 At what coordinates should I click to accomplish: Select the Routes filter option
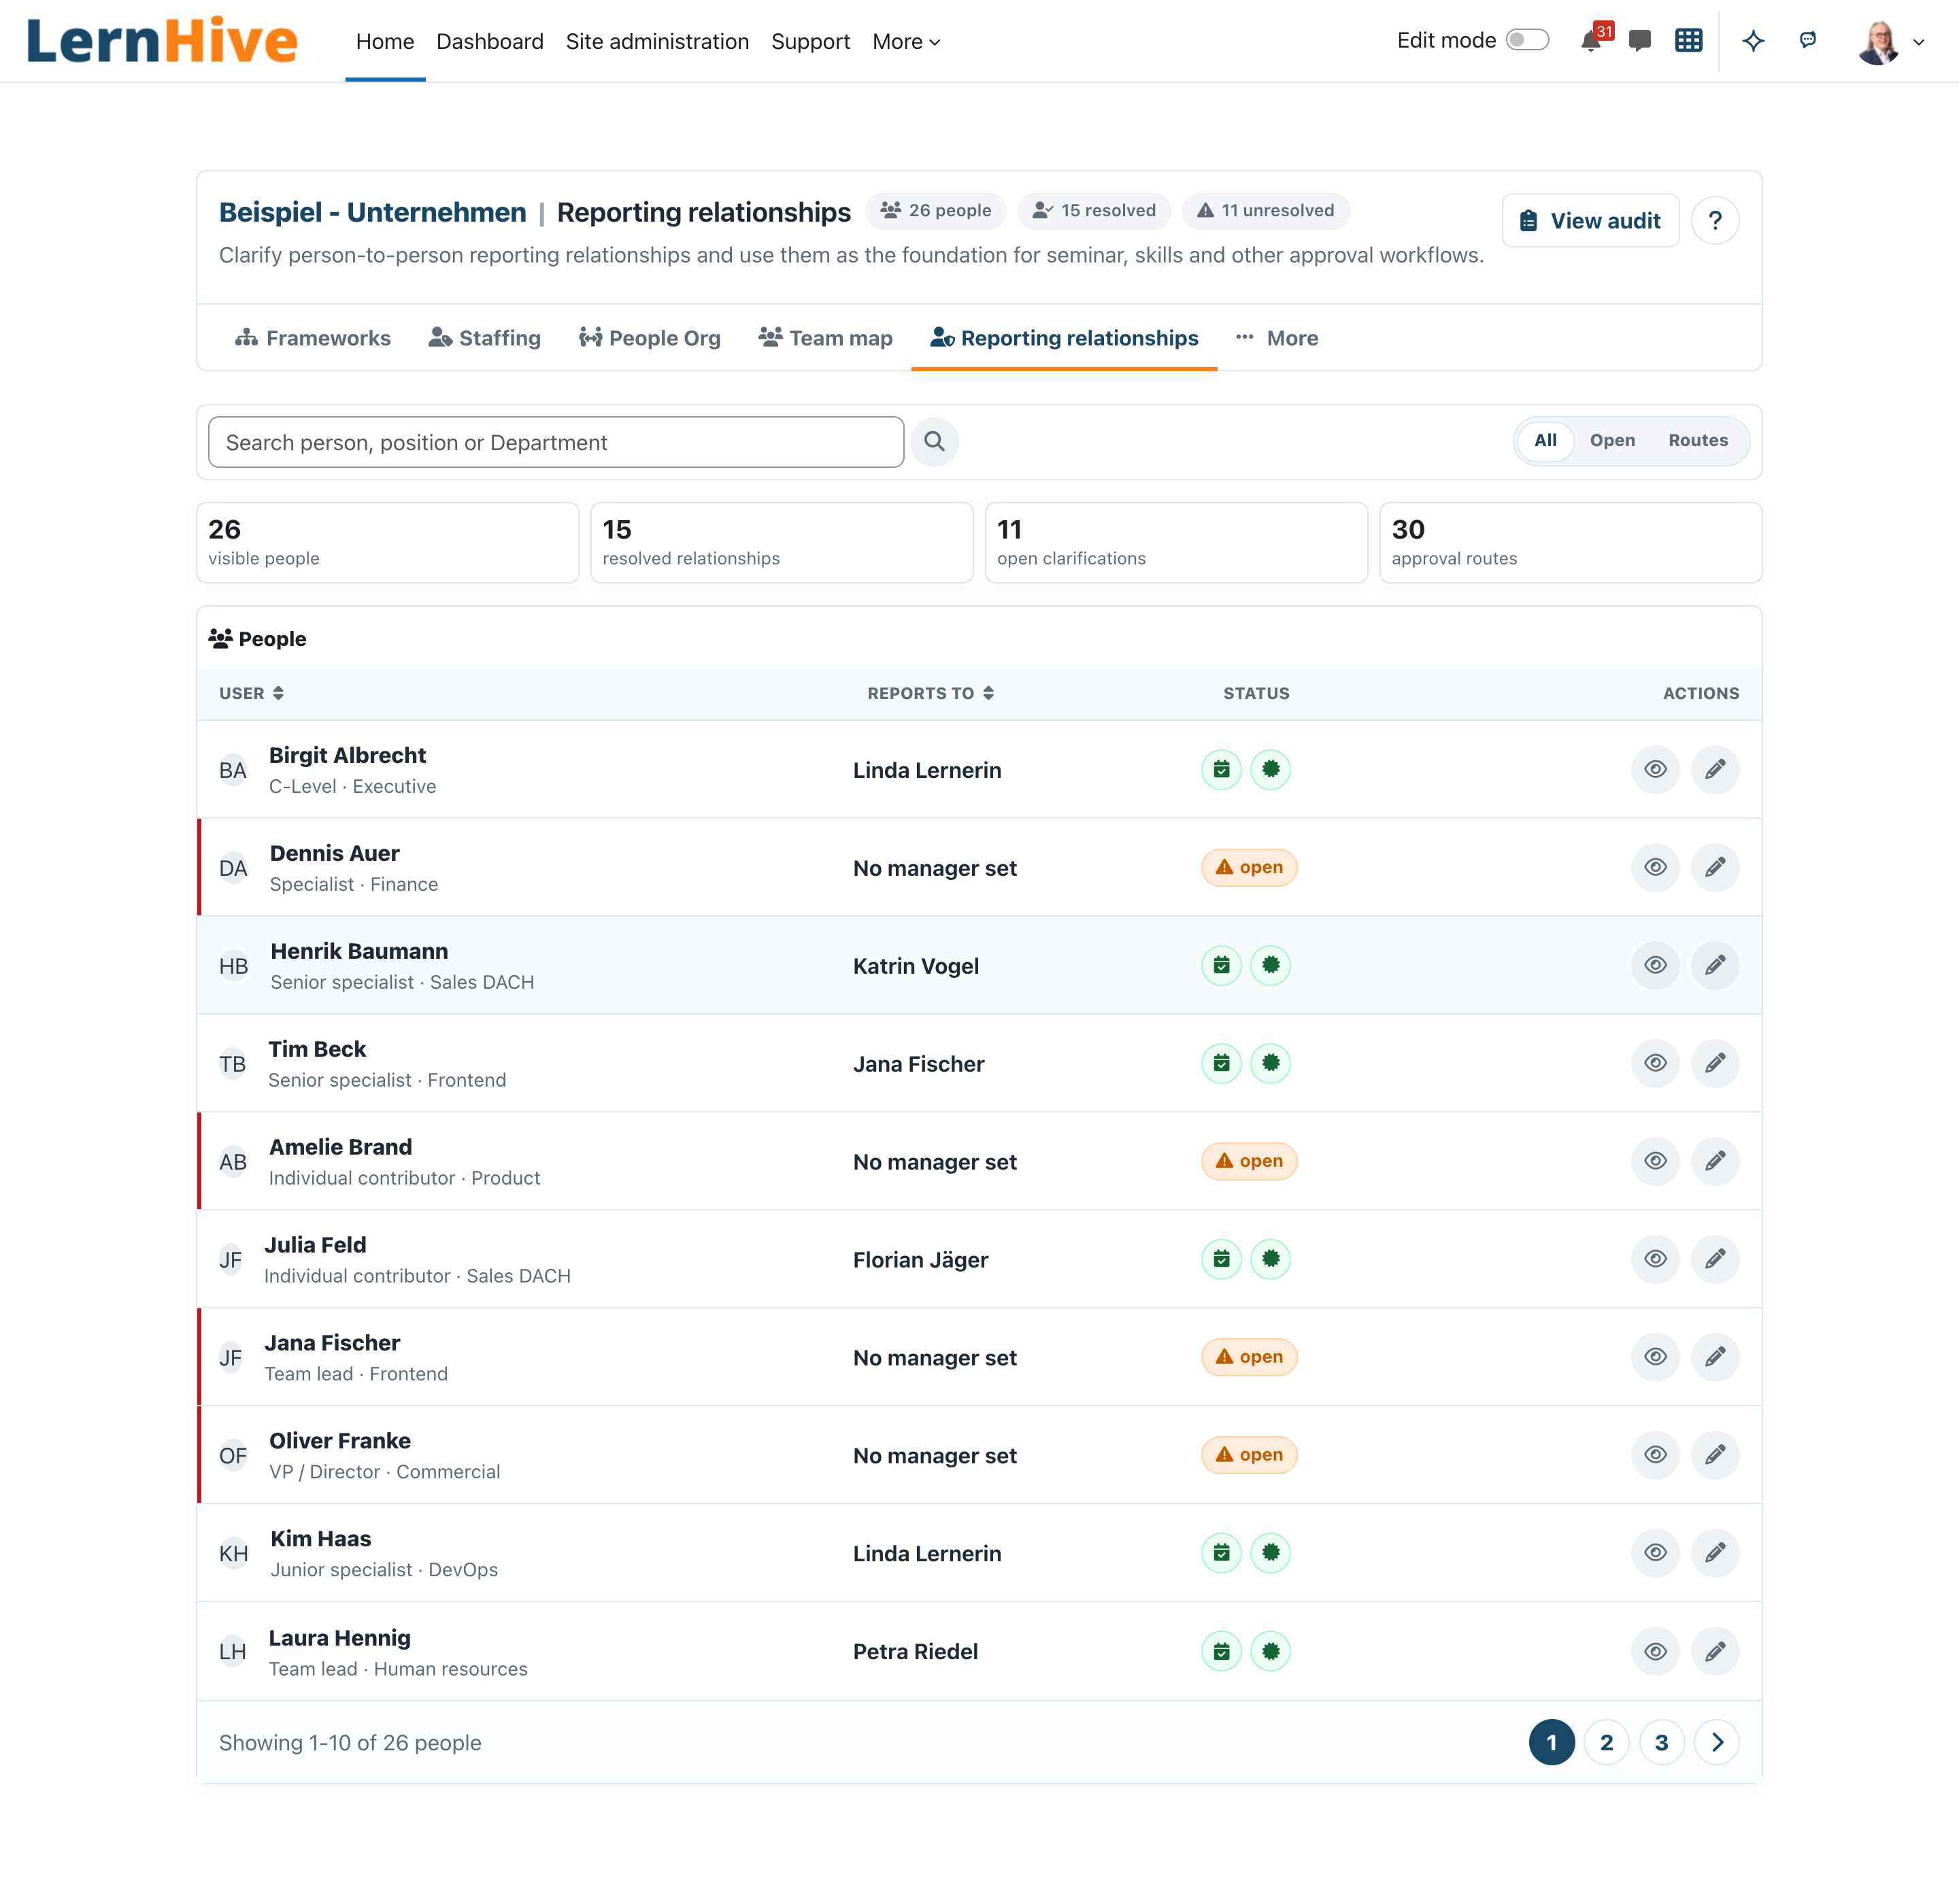(x=1697, y=441)
